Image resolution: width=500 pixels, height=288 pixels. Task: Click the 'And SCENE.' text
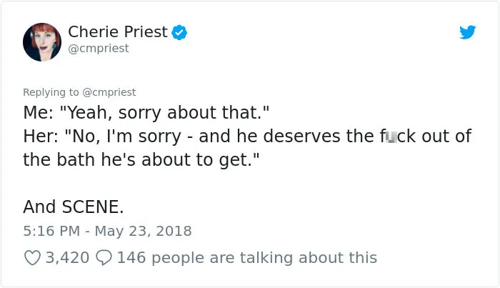[74, 207]
